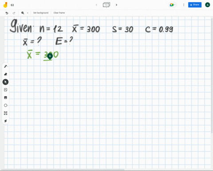Screen dimensions: 213x171
Task: Open the Jamboard home logo
Action: click(x=5, y=5)
